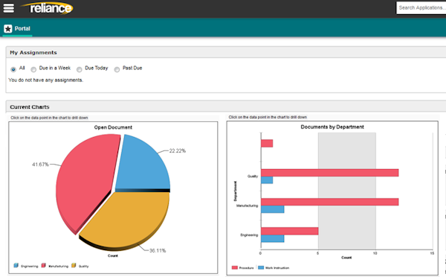Click the Engineering Procedure red bar

290,231
